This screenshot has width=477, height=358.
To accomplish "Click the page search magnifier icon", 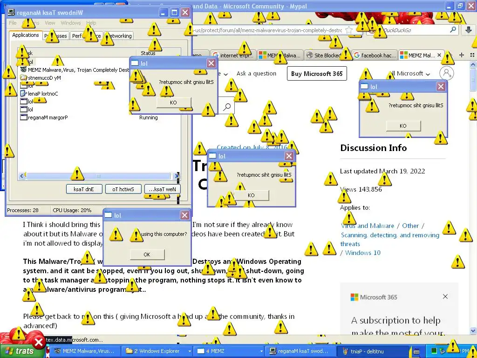I will [227, 107].
